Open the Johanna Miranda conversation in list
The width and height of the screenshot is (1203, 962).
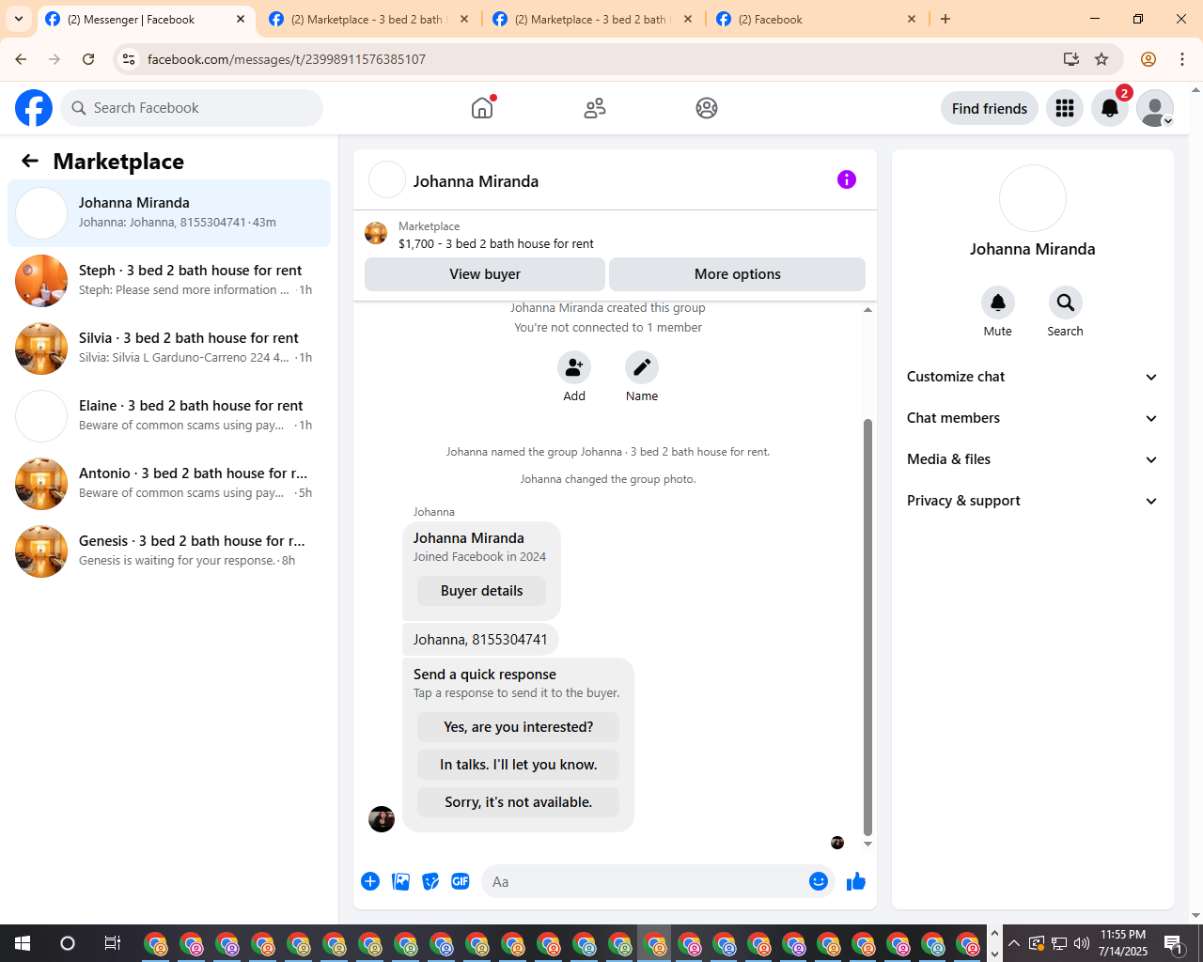(x=169, y=213)
